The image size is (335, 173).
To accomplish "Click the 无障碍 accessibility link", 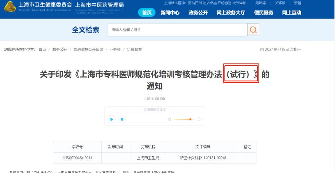I will 261,3.
